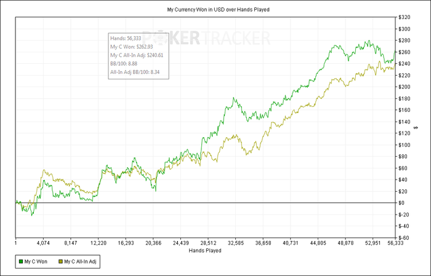Click the $200 y-axis label
Screen dimensions: 431x276
click(x=405, y=87)
